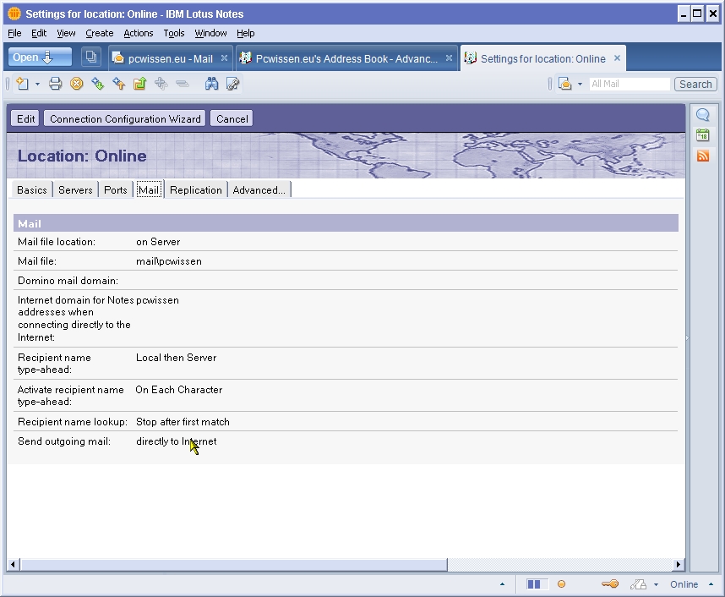This screenshot has height=597, width=725.
Task: Close the Pcwissen.eu's Address Book tab
Action: [449, 58]
